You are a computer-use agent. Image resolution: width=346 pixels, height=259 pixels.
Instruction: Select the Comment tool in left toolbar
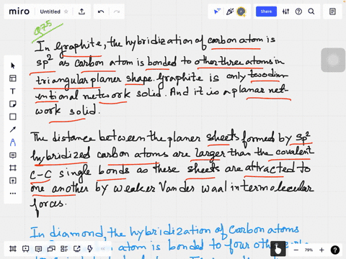click(13, 155)
